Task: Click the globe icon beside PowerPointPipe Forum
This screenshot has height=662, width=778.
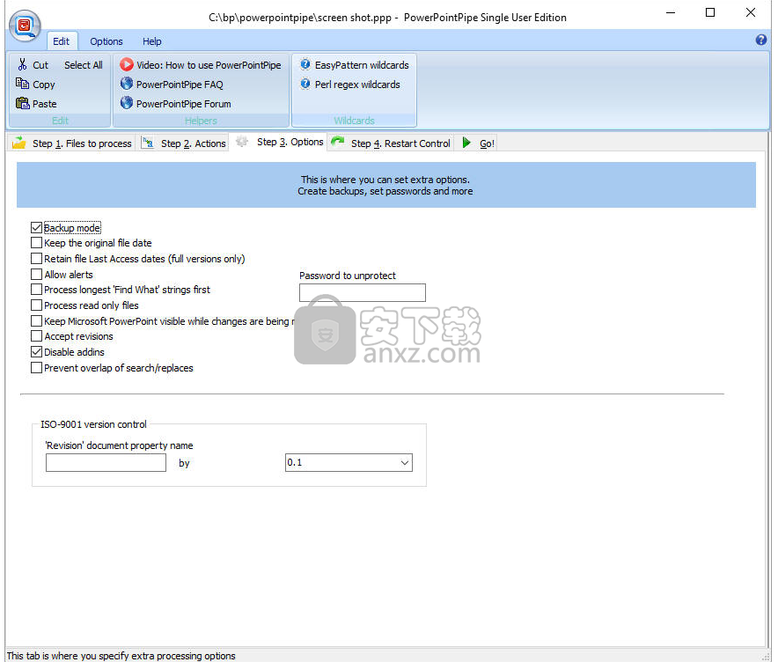Action: point(127,103)
